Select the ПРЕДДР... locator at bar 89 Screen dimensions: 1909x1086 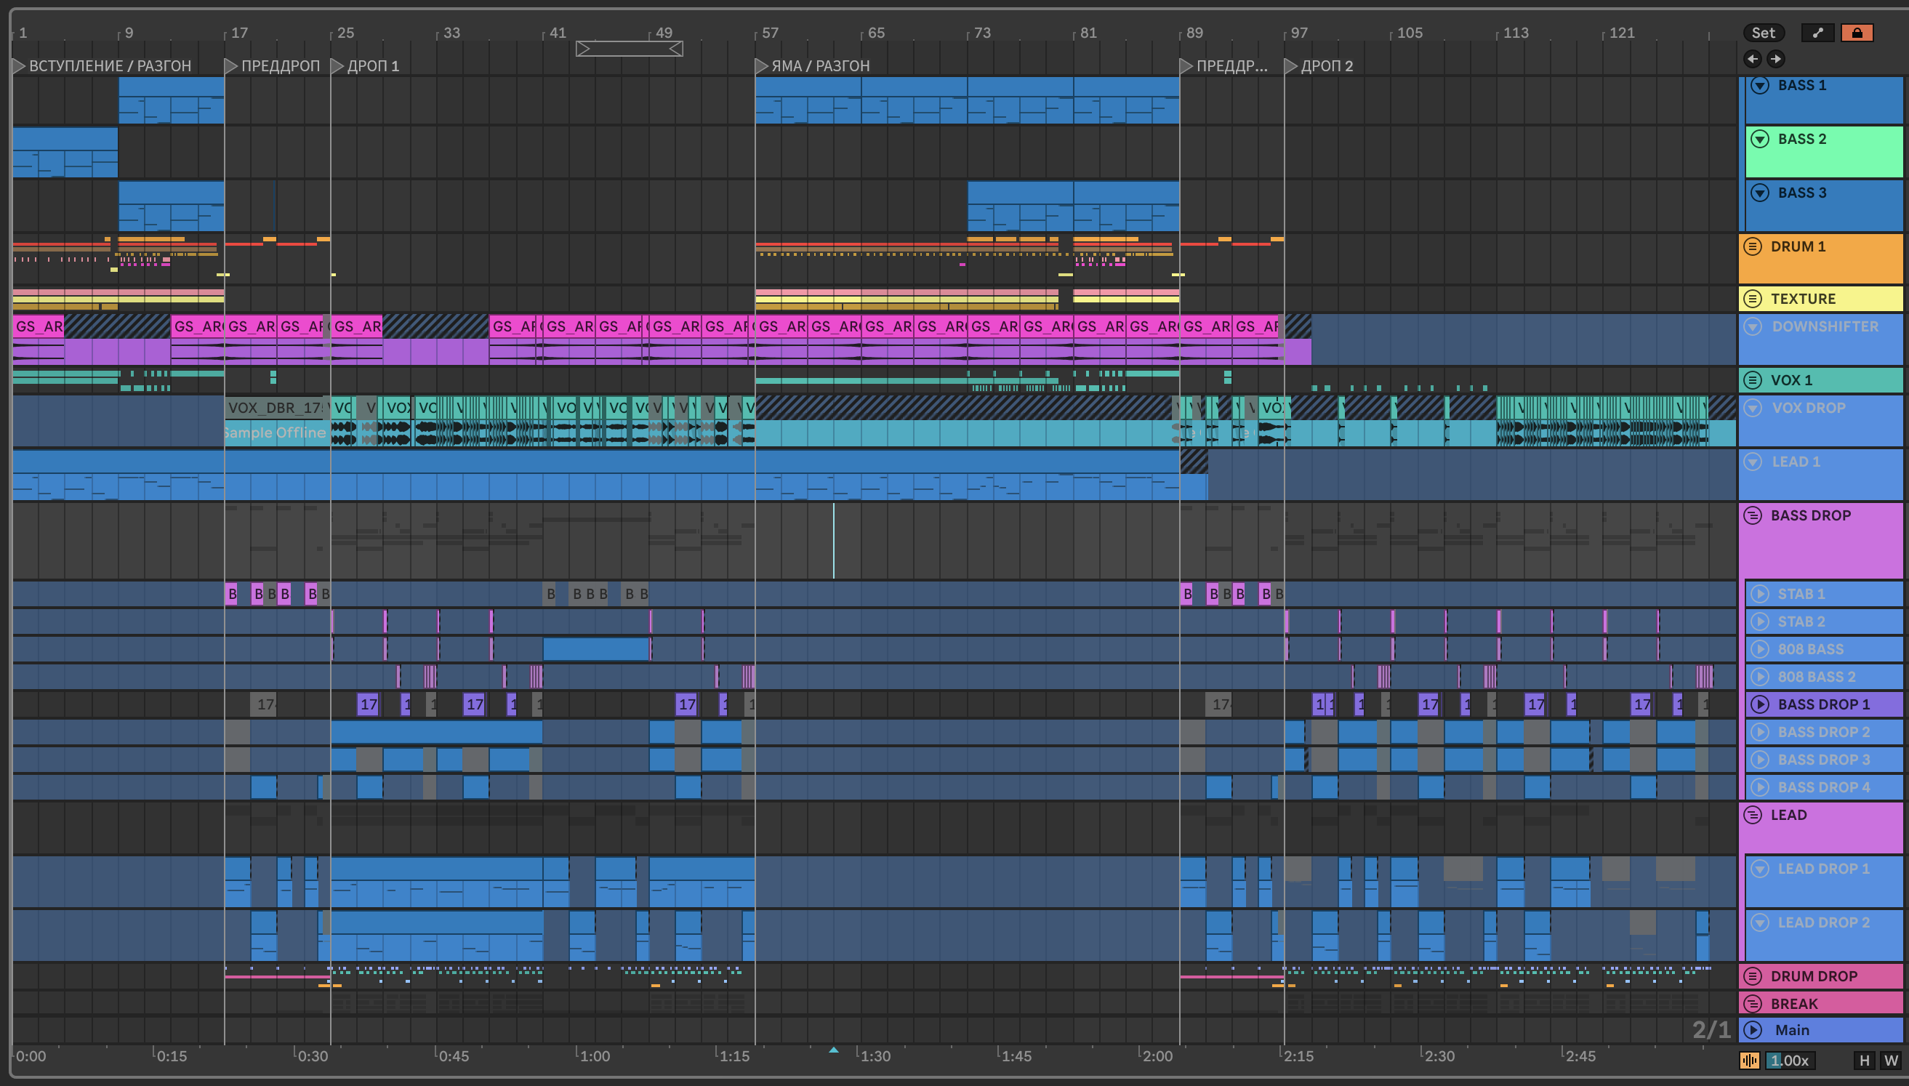point(1223,65)
